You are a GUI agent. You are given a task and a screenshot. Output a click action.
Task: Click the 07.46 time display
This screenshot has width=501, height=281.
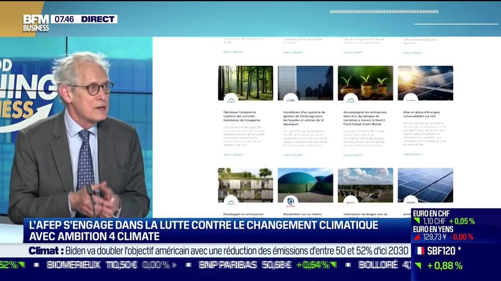click(x=64, y=19)
